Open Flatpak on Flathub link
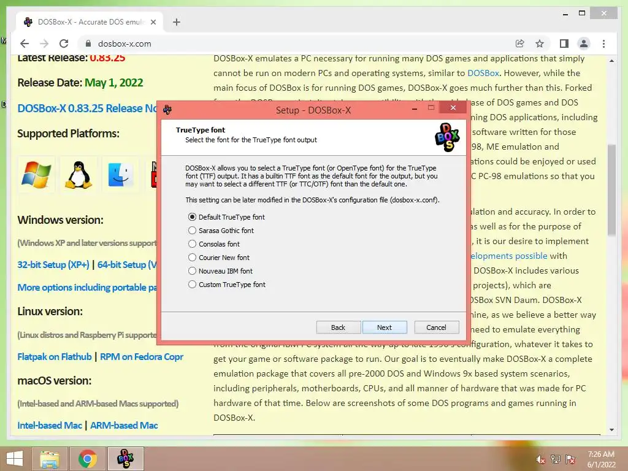The height and width of the screenshot is (471, 628). (55, 357)
